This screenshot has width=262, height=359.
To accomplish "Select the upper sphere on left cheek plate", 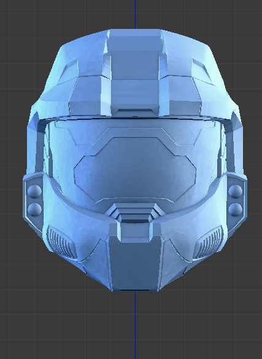I will [x=35, y=191].
